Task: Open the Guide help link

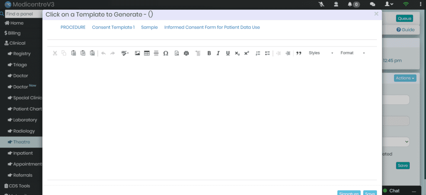Action: tap(405, 30)
